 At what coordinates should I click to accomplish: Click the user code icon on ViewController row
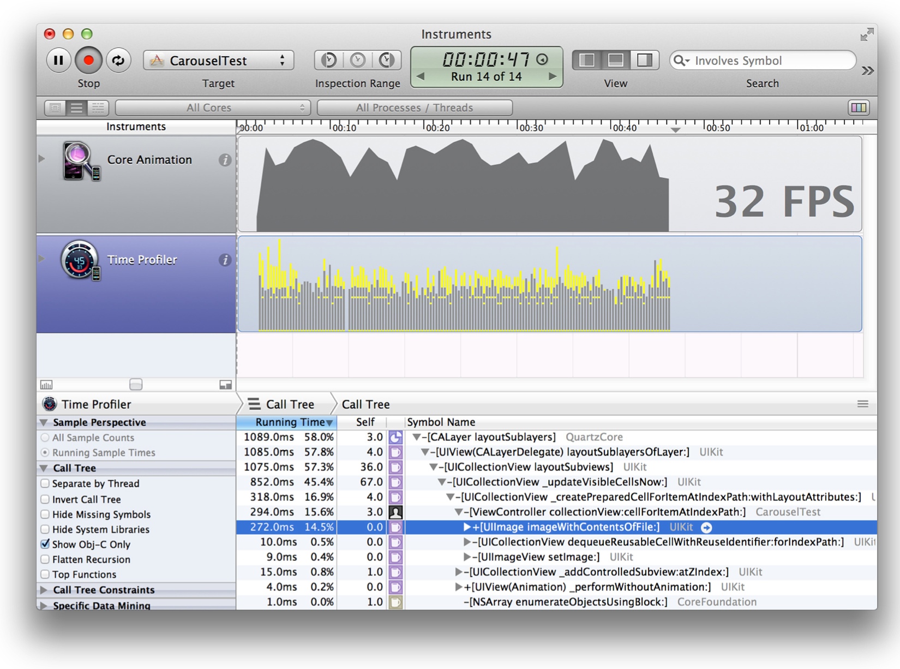pyautogui.click(x=395, y=512)
